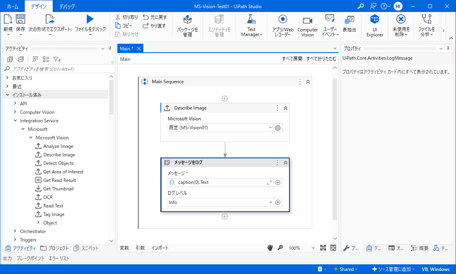Screen dimensions: 456x274
Task: Click the アクティビティを検索 search field
Action: pos(58,69)
